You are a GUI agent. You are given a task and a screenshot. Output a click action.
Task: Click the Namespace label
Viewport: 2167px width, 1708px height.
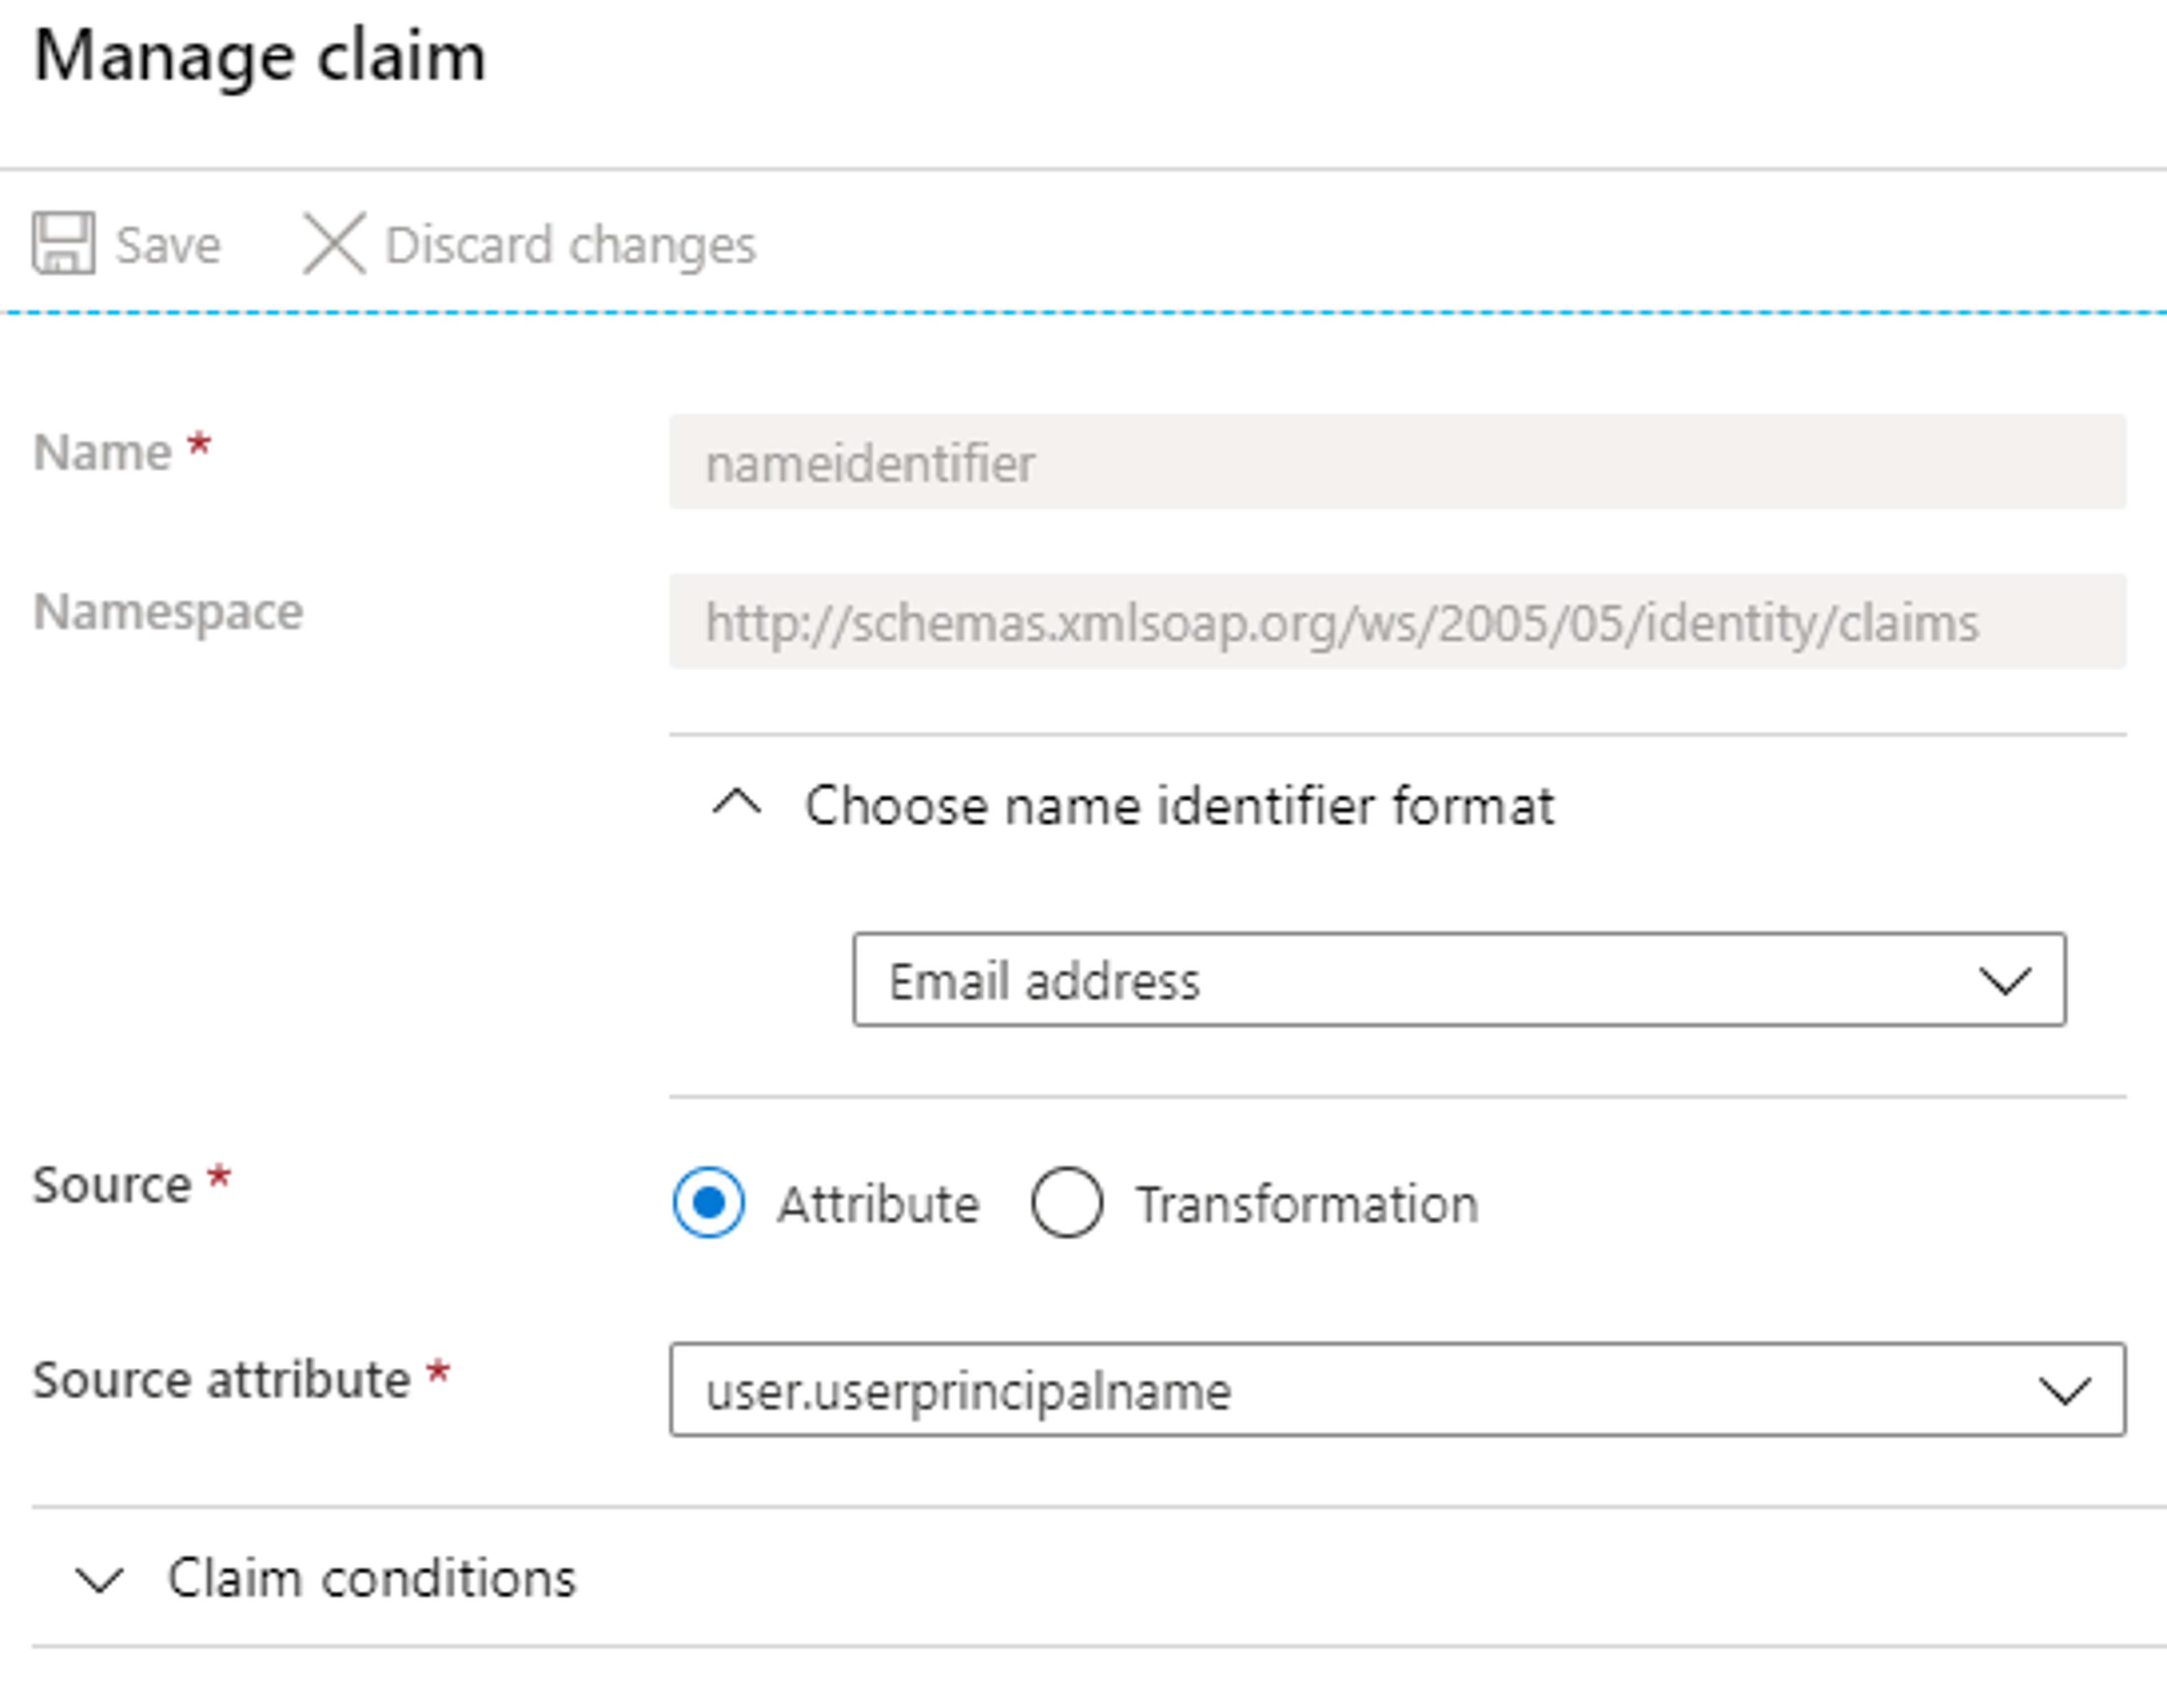click(x=168, y=612)
